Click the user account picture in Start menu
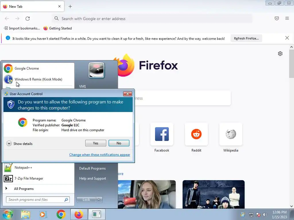 (96, 70)
